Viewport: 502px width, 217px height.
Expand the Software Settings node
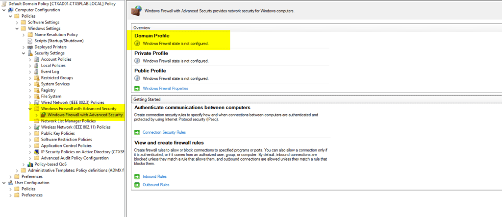click(17, 23)
